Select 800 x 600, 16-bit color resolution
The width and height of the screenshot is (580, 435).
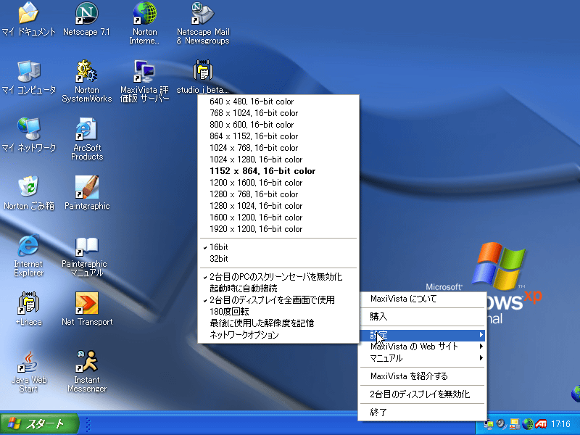point(278,125)
